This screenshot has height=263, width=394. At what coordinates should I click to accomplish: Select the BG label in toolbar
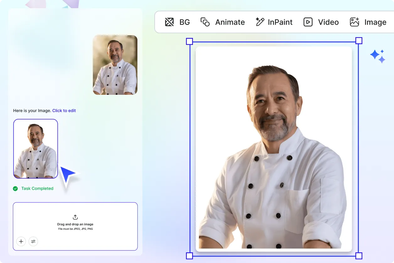[184, 22]
